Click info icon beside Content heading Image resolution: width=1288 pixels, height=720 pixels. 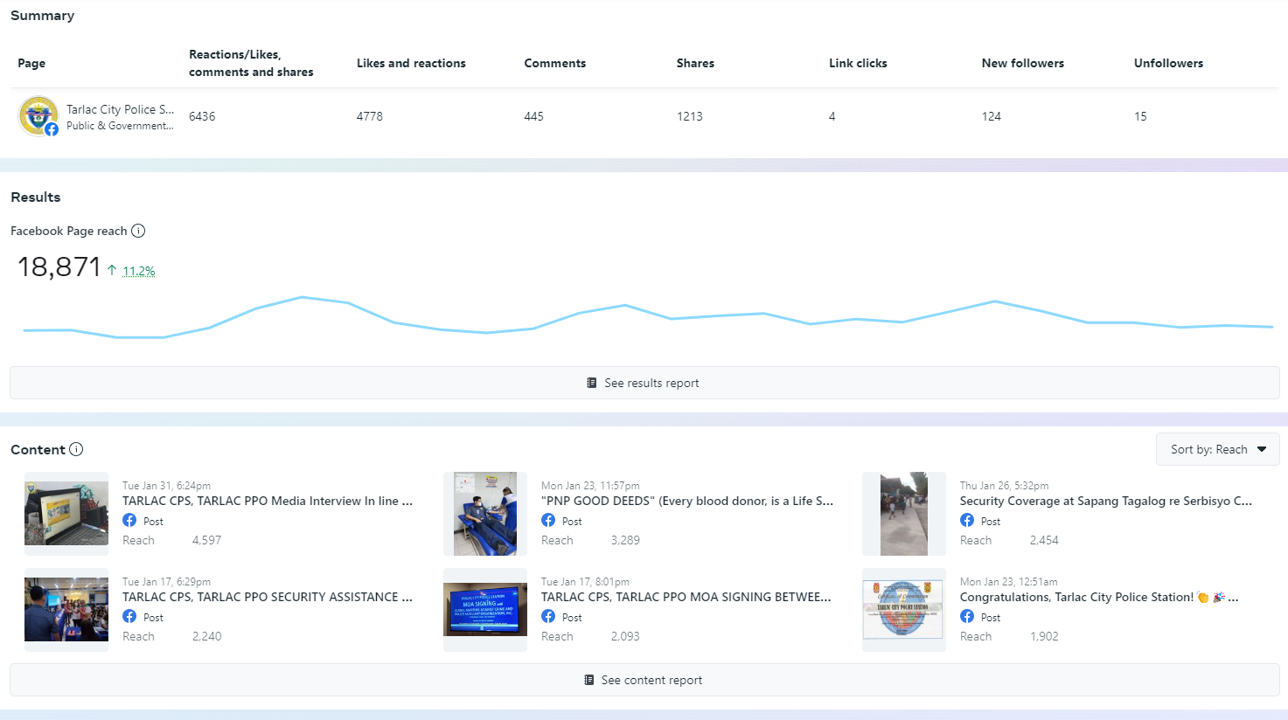tap(76, 449)
